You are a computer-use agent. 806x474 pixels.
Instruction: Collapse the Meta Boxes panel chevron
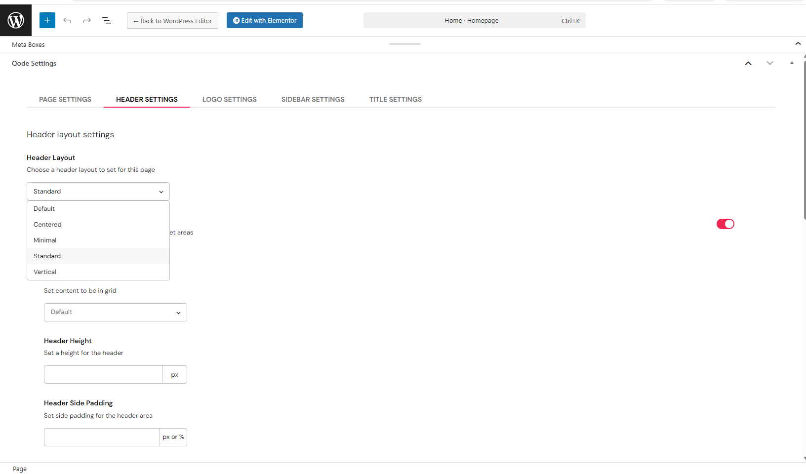tap(798, 44)
